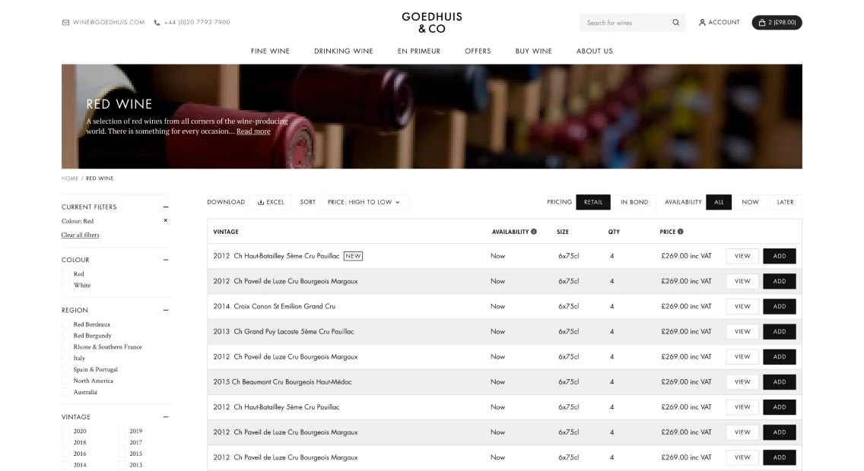Collapse the Colour filter section
The height and width of the screenshot is (471, 864).
166,260
